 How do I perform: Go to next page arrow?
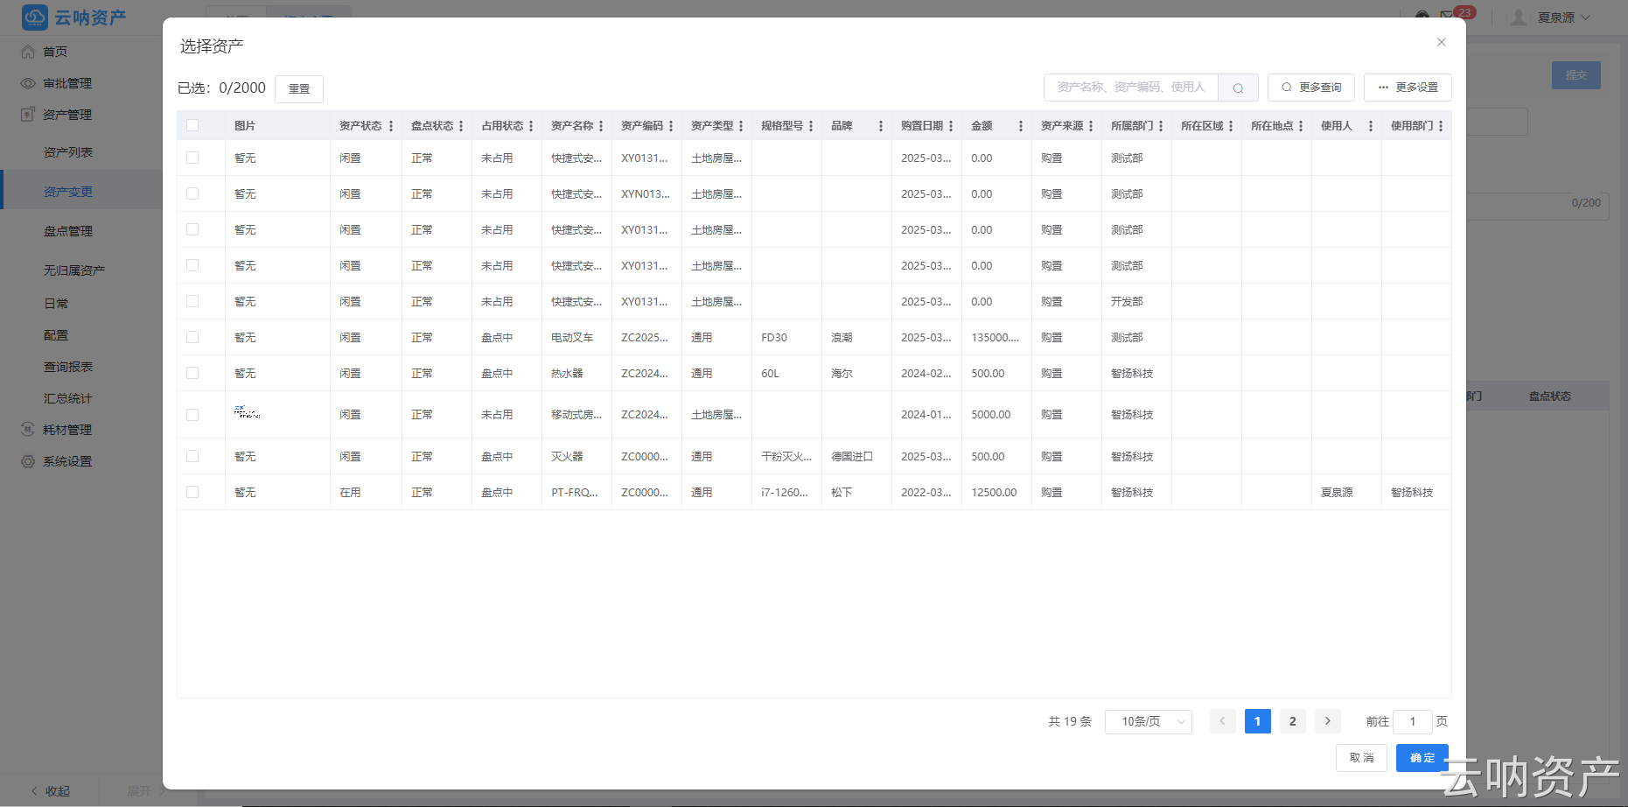[x=1327, y=721]
